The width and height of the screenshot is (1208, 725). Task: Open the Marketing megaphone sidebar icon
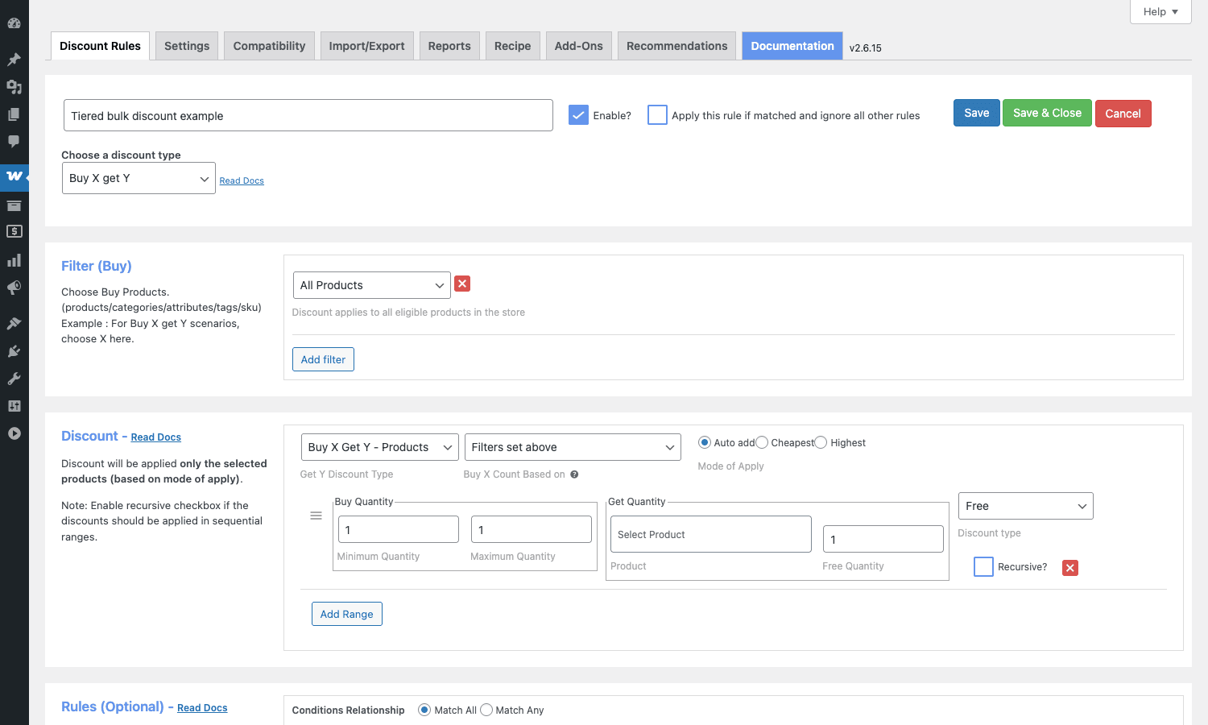tap(14, 288)
